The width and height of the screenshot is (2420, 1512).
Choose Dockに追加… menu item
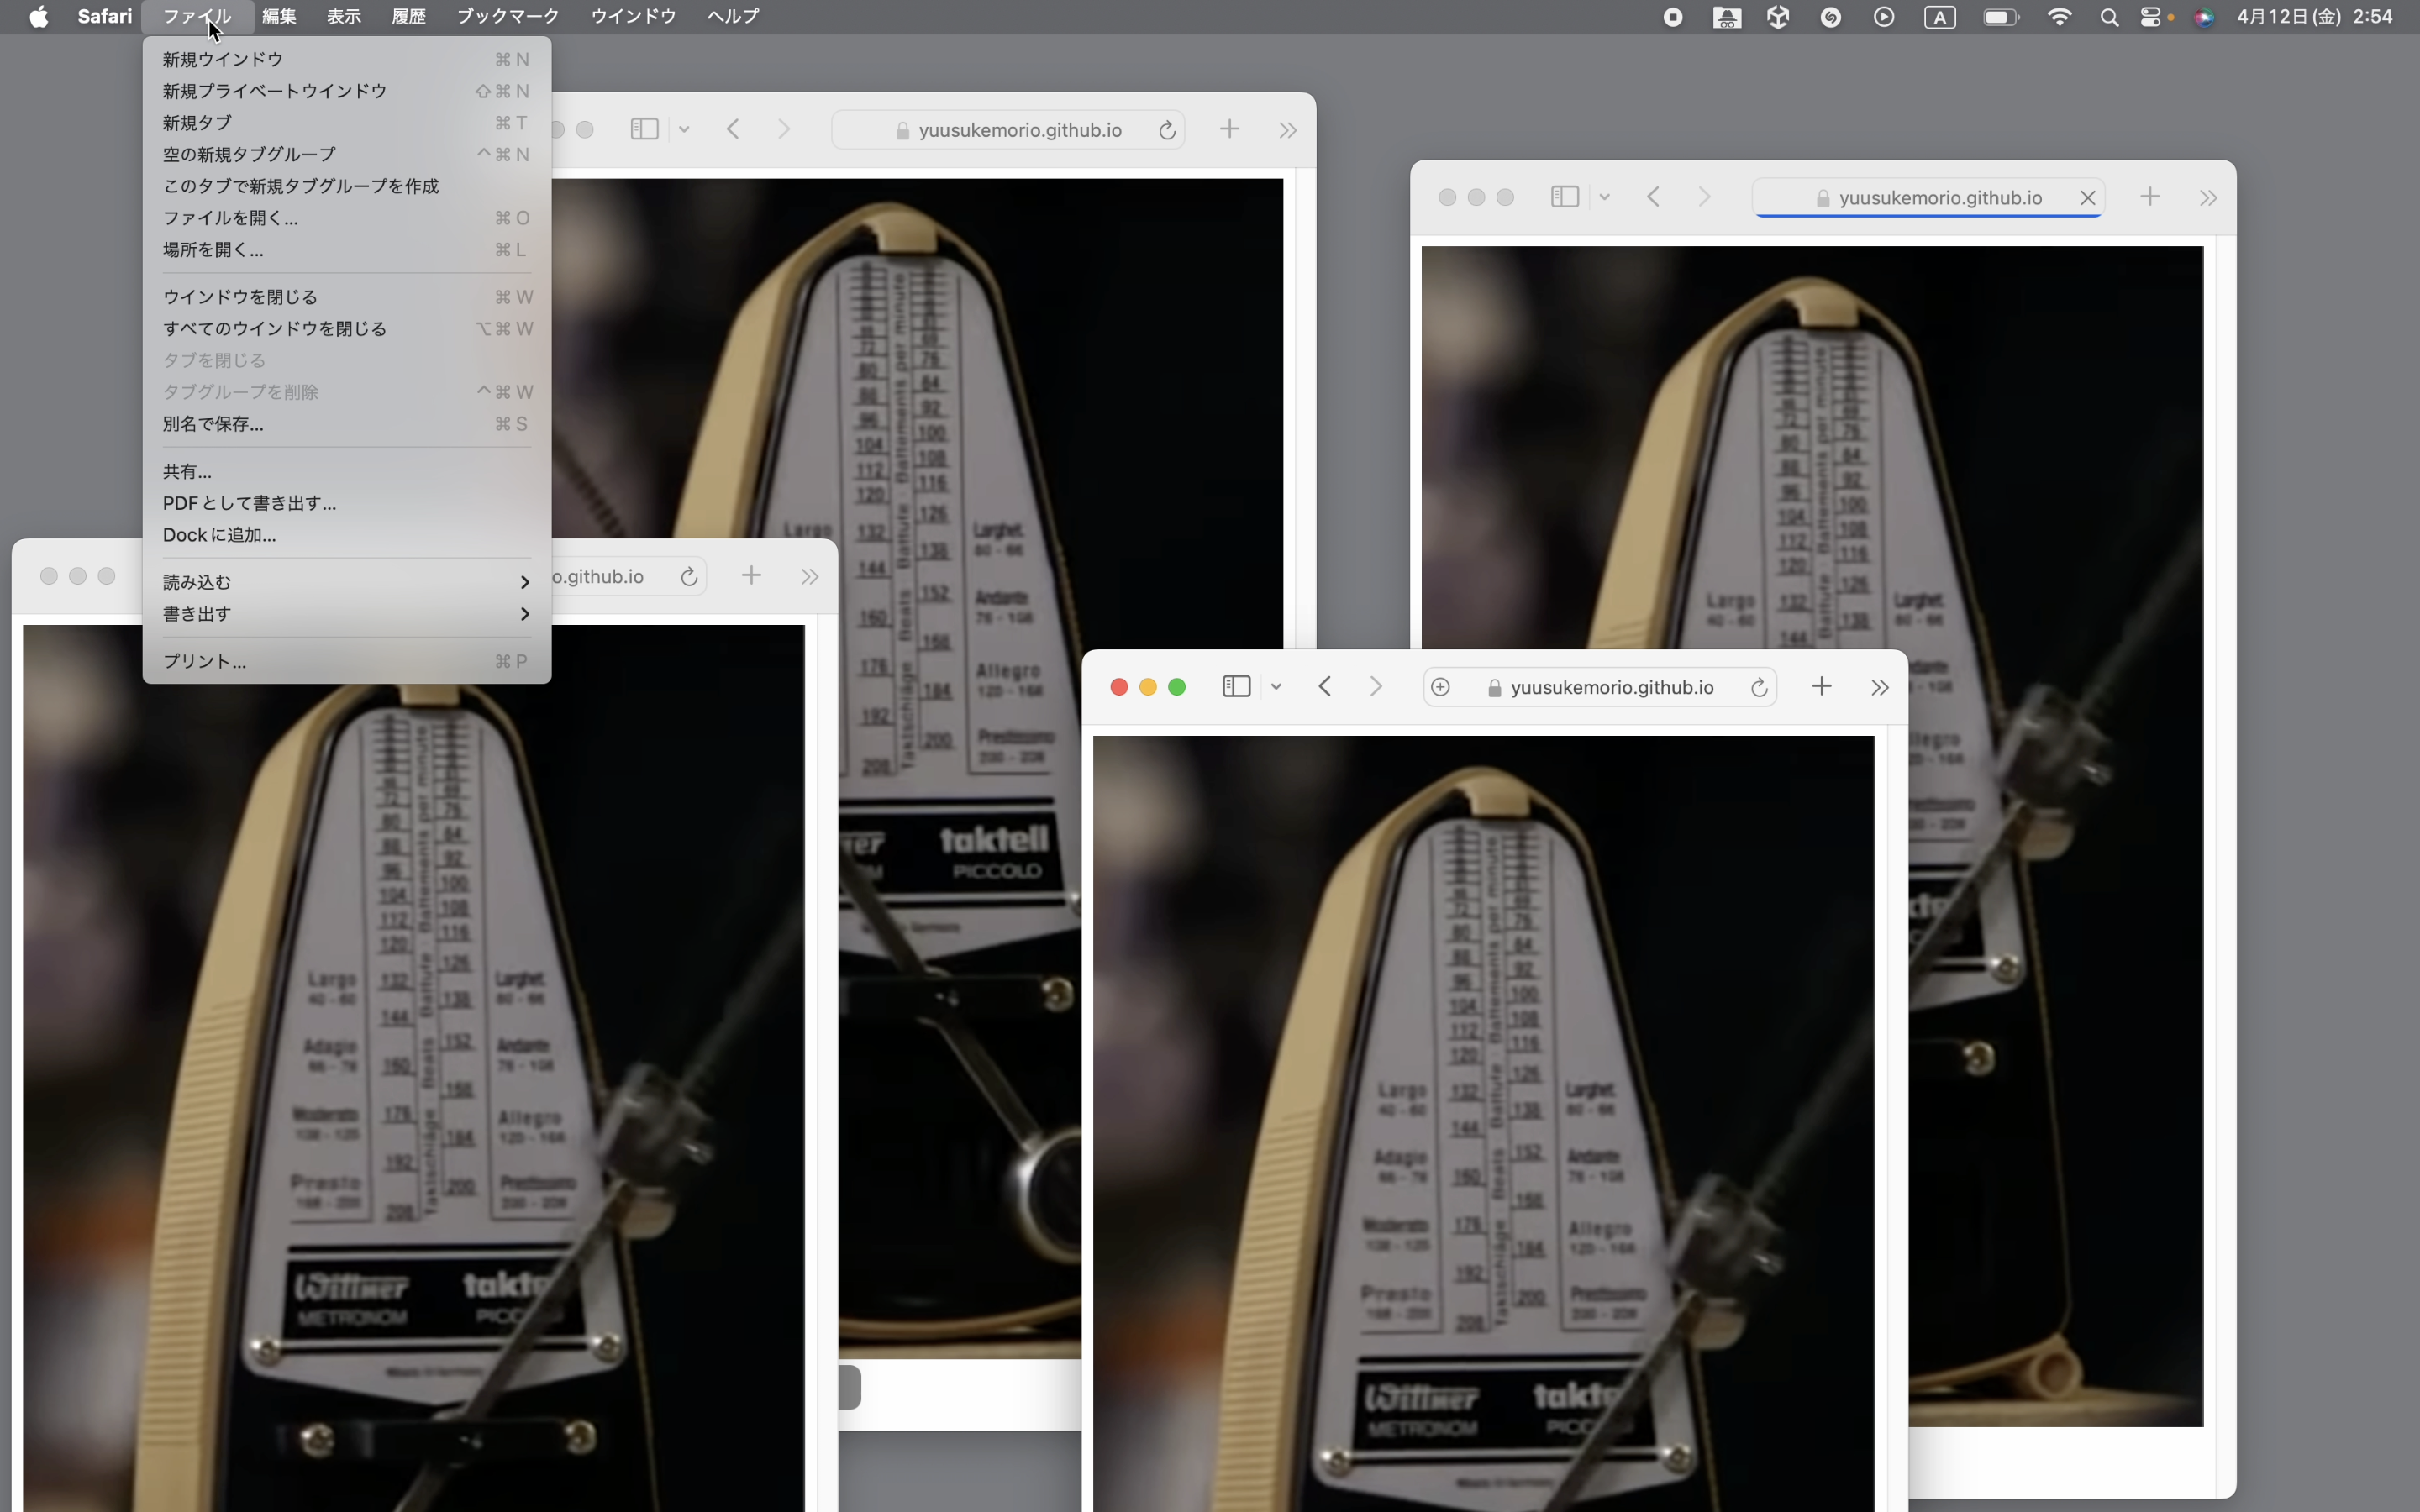tap(346, 535)
